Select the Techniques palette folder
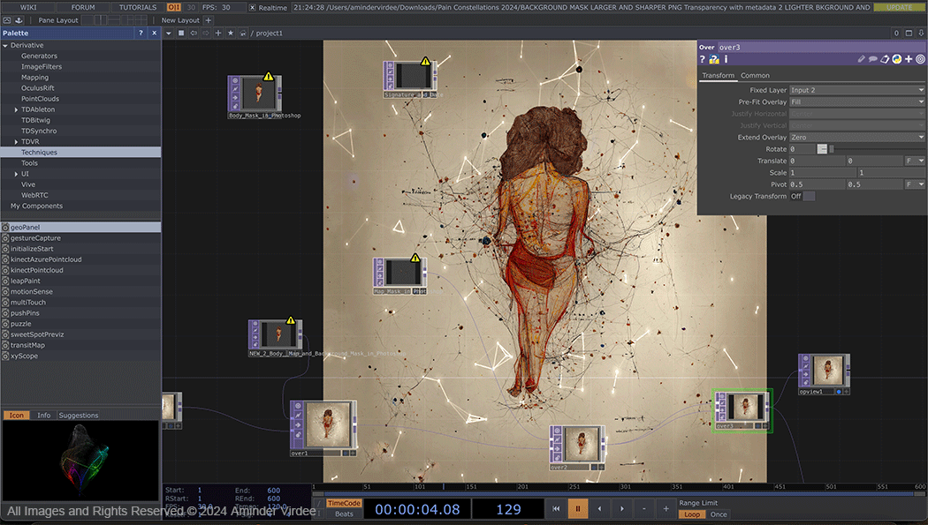928x525 pixels. tap(80, 153)
